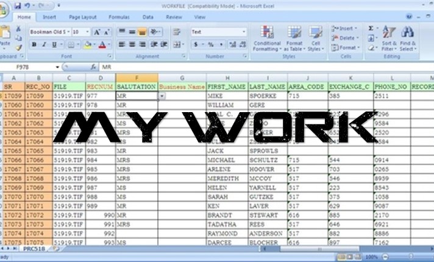Click the Undo arrow icon
This screenshot has height=262, width=434.
click(27, 5)
